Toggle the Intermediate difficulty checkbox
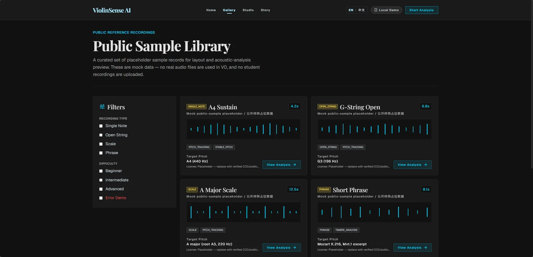533x257 pixels. coord(101,180)
